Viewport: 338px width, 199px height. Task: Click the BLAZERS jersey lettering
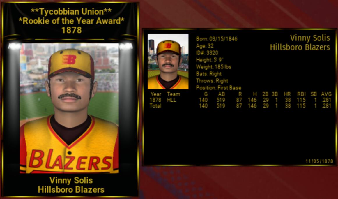(70, 159)
